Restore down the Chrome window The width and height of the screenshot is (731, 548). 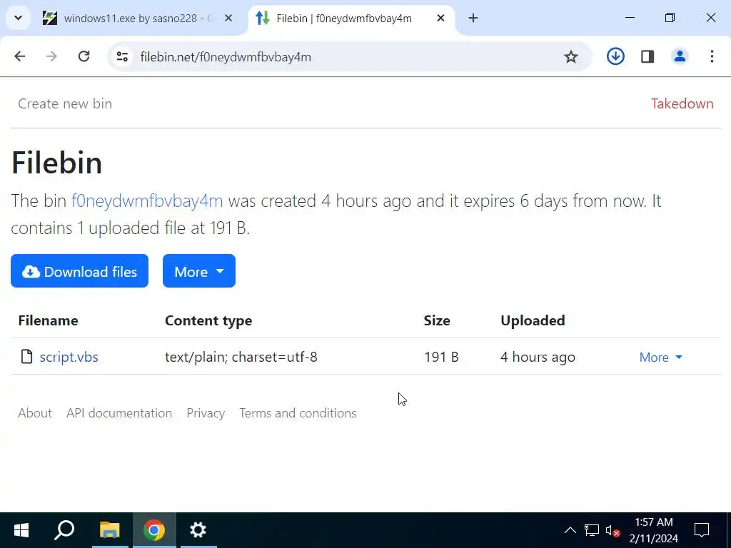(670, 18)
